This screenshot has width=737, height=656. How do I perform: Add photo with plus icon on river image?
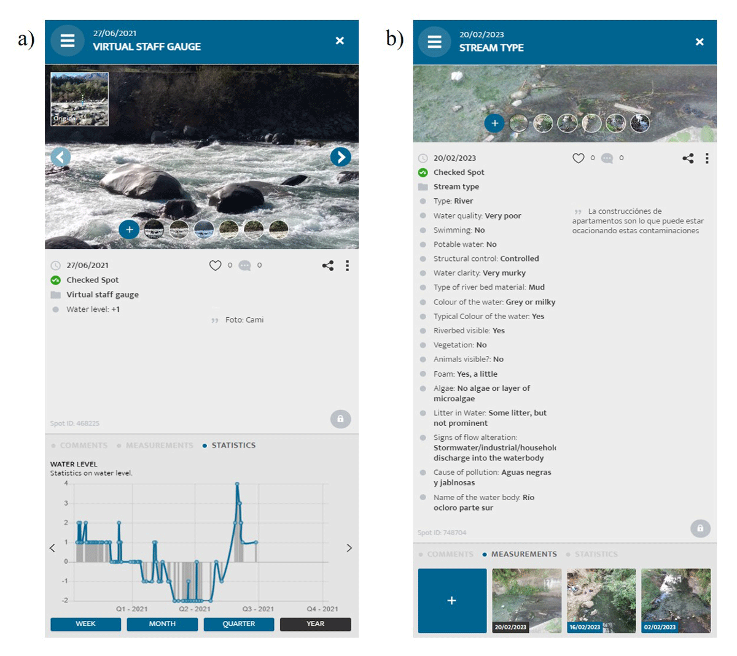(129, 230)
